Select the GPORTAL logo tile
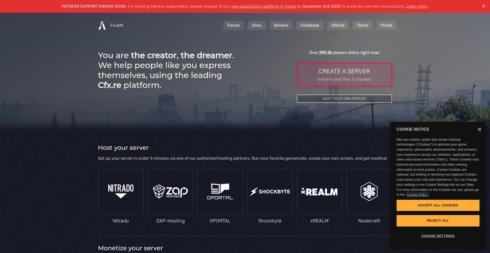 coord(220,192)
